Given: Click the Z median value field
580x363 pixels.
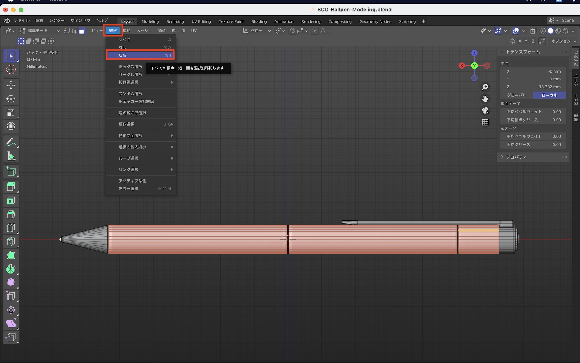Looking at the screenshot, I should [x=533, y=87].
